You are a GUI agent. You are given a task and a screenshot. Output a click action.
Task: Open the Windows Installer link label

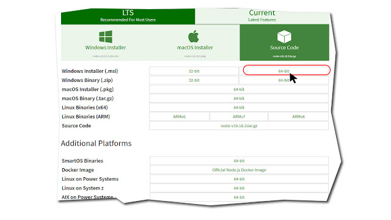[x=106, y=48]
